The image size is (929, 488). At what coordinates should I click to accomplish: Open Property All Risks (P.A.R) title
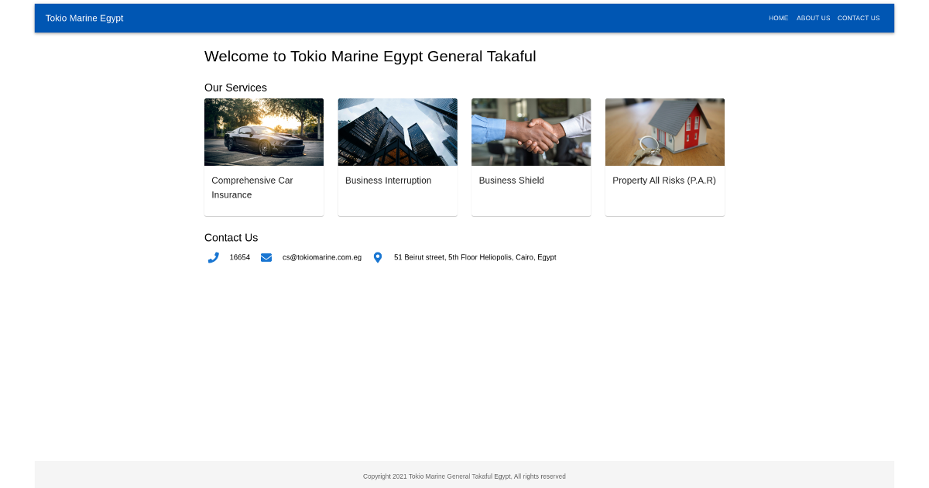pyautogui.click(x=663, y=180)
